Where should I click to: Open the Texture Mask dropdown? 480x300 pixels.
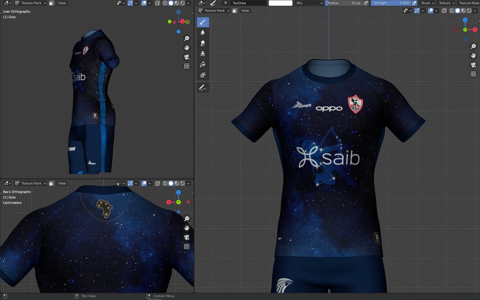coord(469,3)
